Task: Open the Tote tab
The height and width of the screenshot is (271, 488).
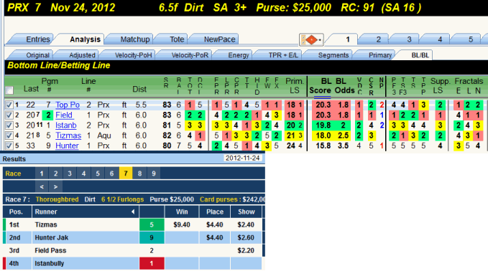Action: 174,39
